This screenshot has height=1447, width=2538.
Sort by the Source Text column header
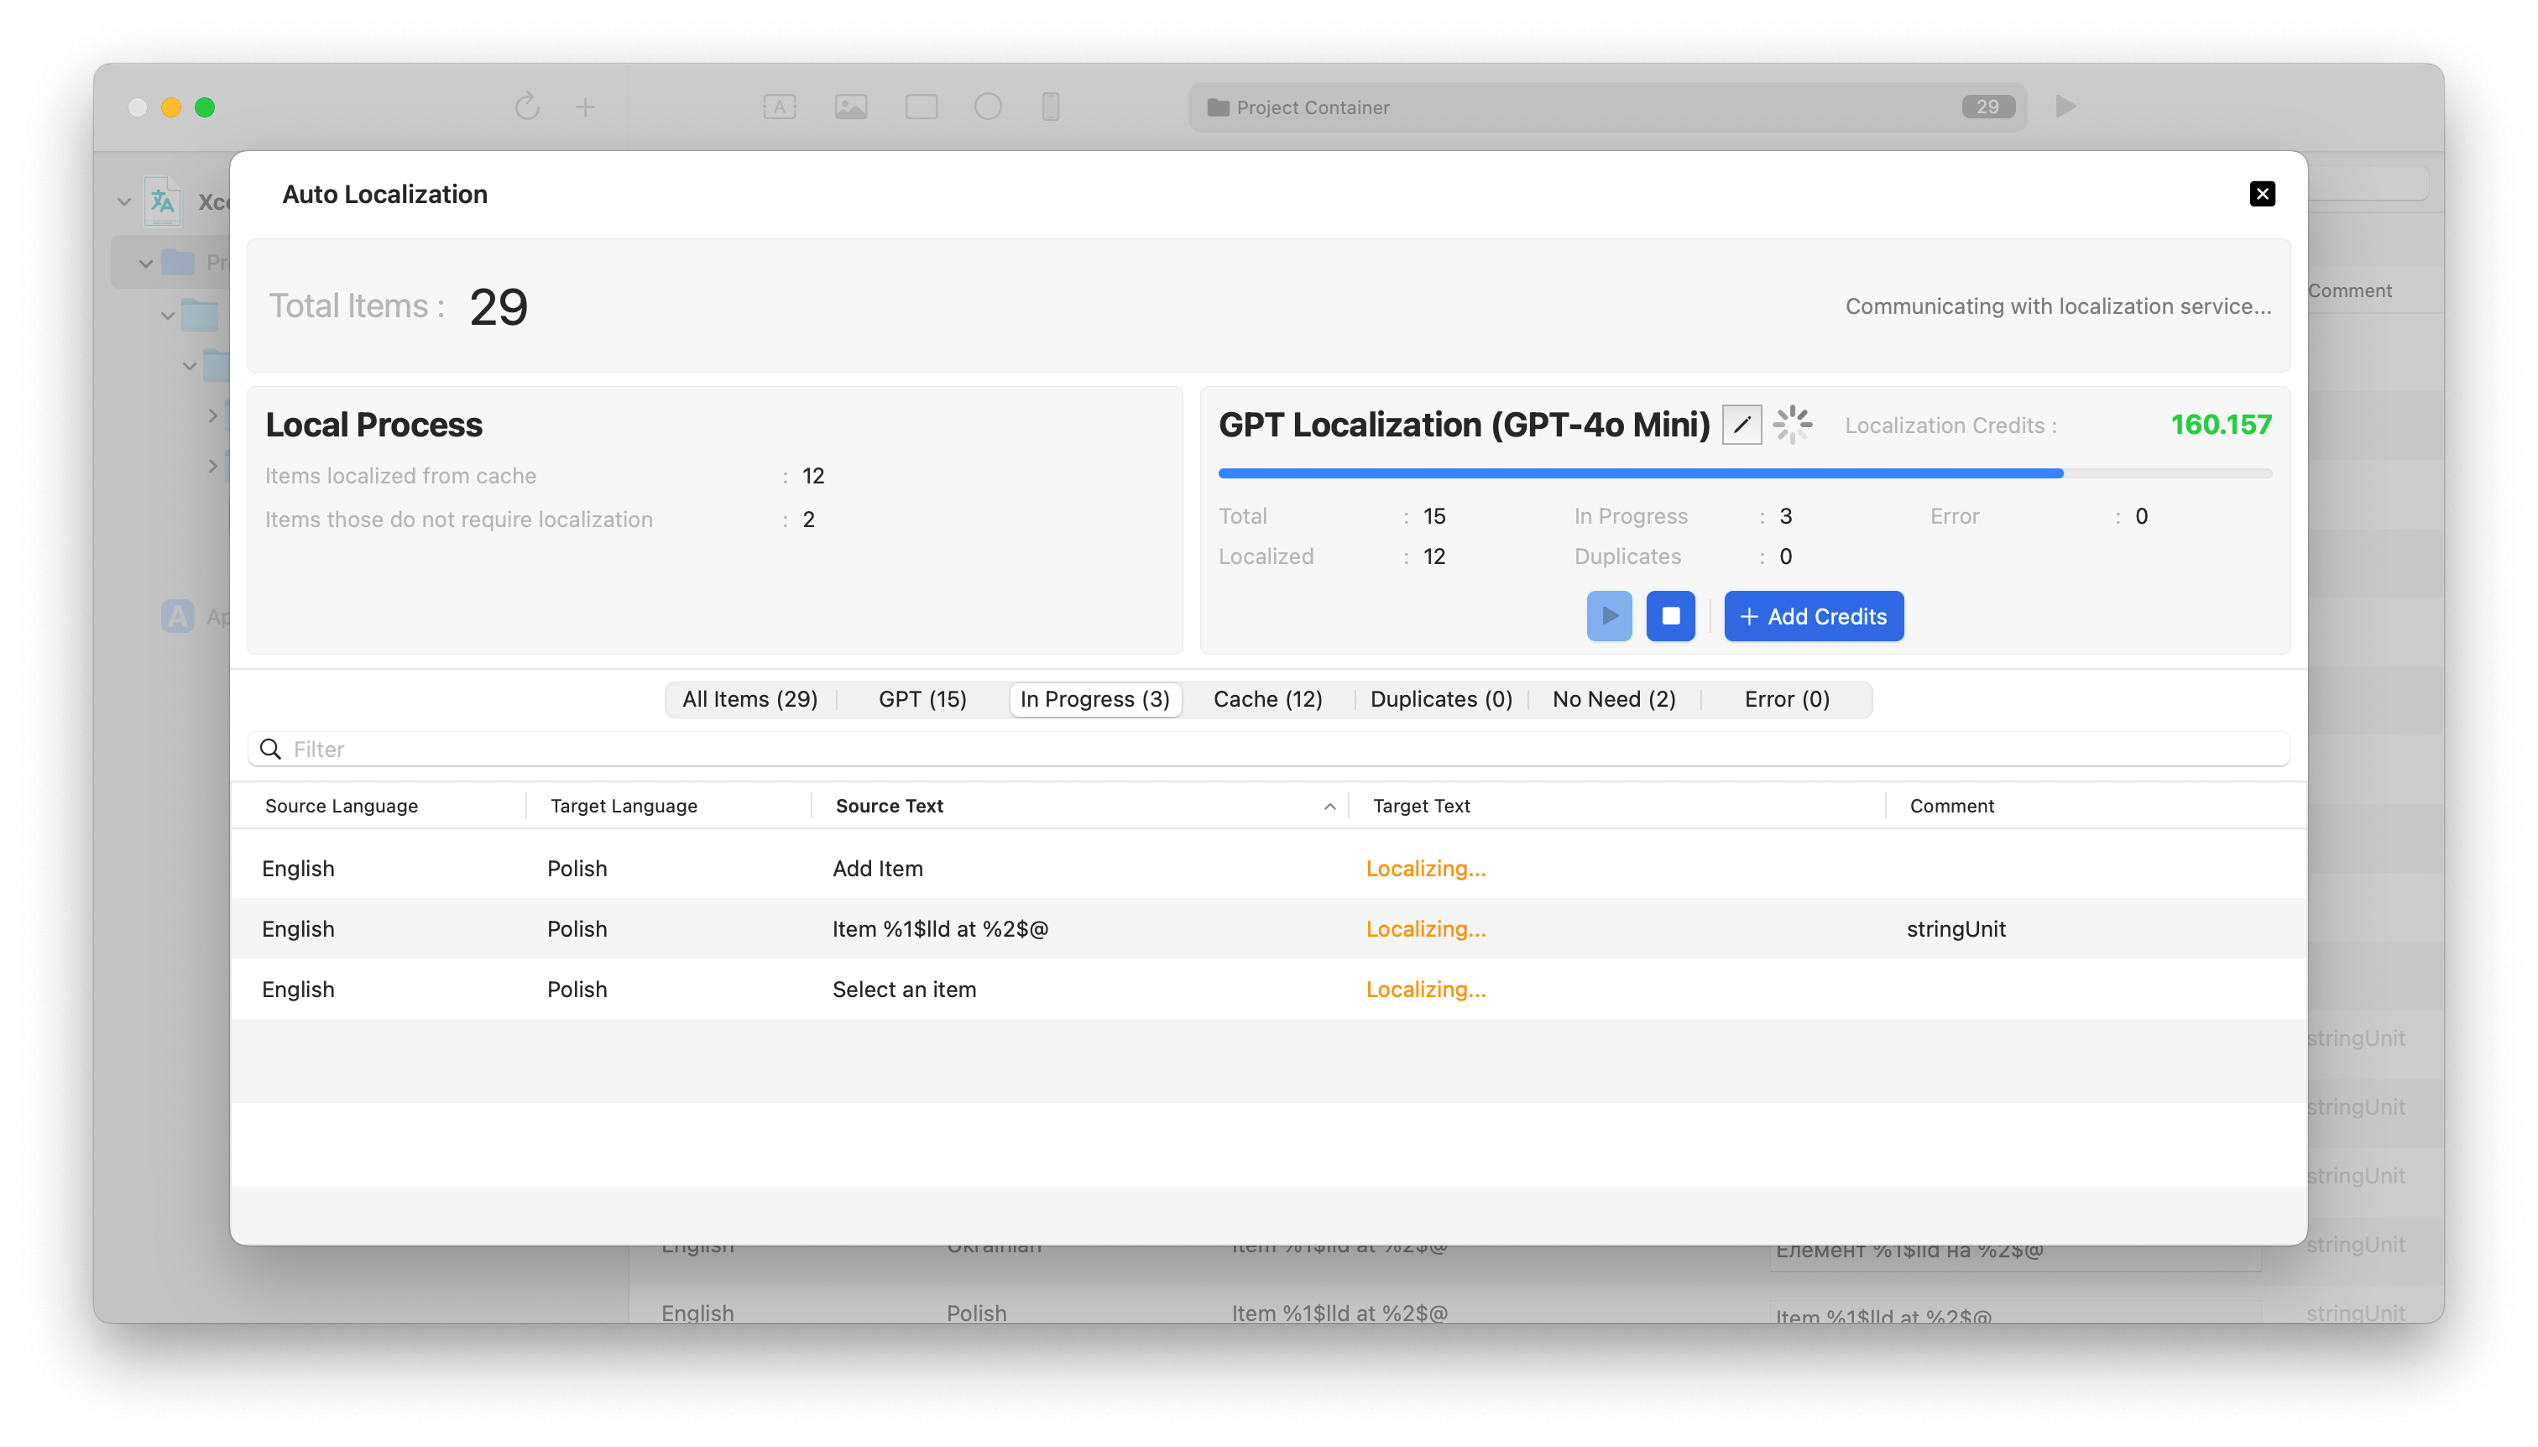coord(889,806)
